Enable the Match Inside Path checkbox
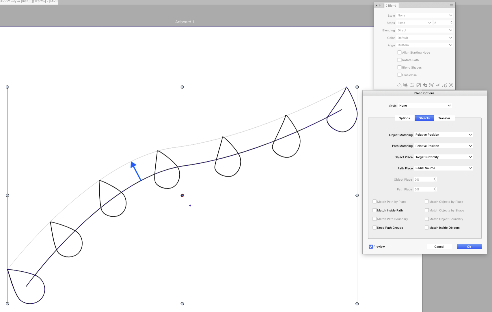This screenshot has height=312, width=492. (374, 210)
